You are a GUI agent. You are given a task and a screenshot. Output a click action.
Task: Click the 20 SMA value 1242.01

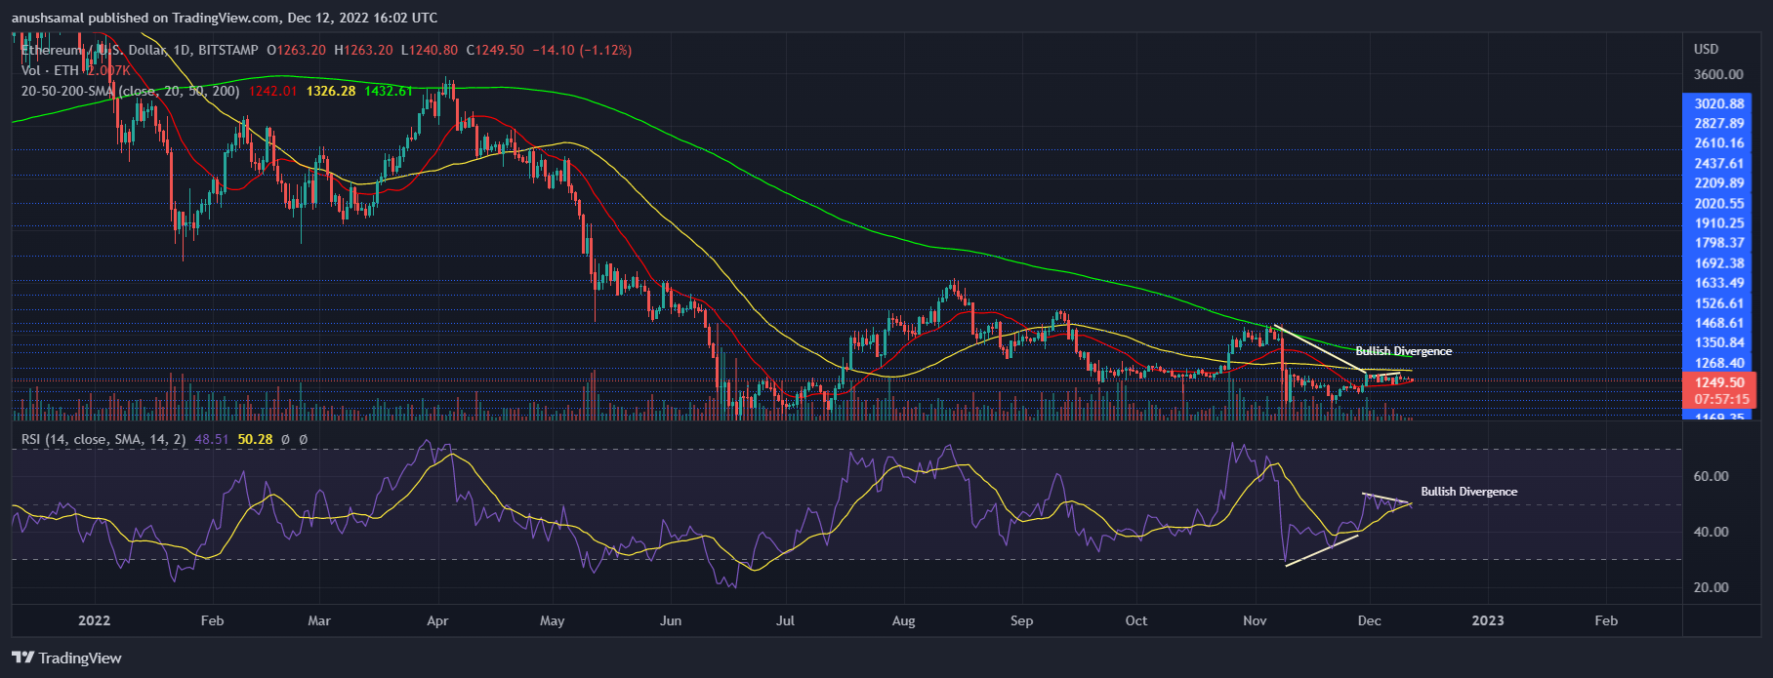click(272, 91)
